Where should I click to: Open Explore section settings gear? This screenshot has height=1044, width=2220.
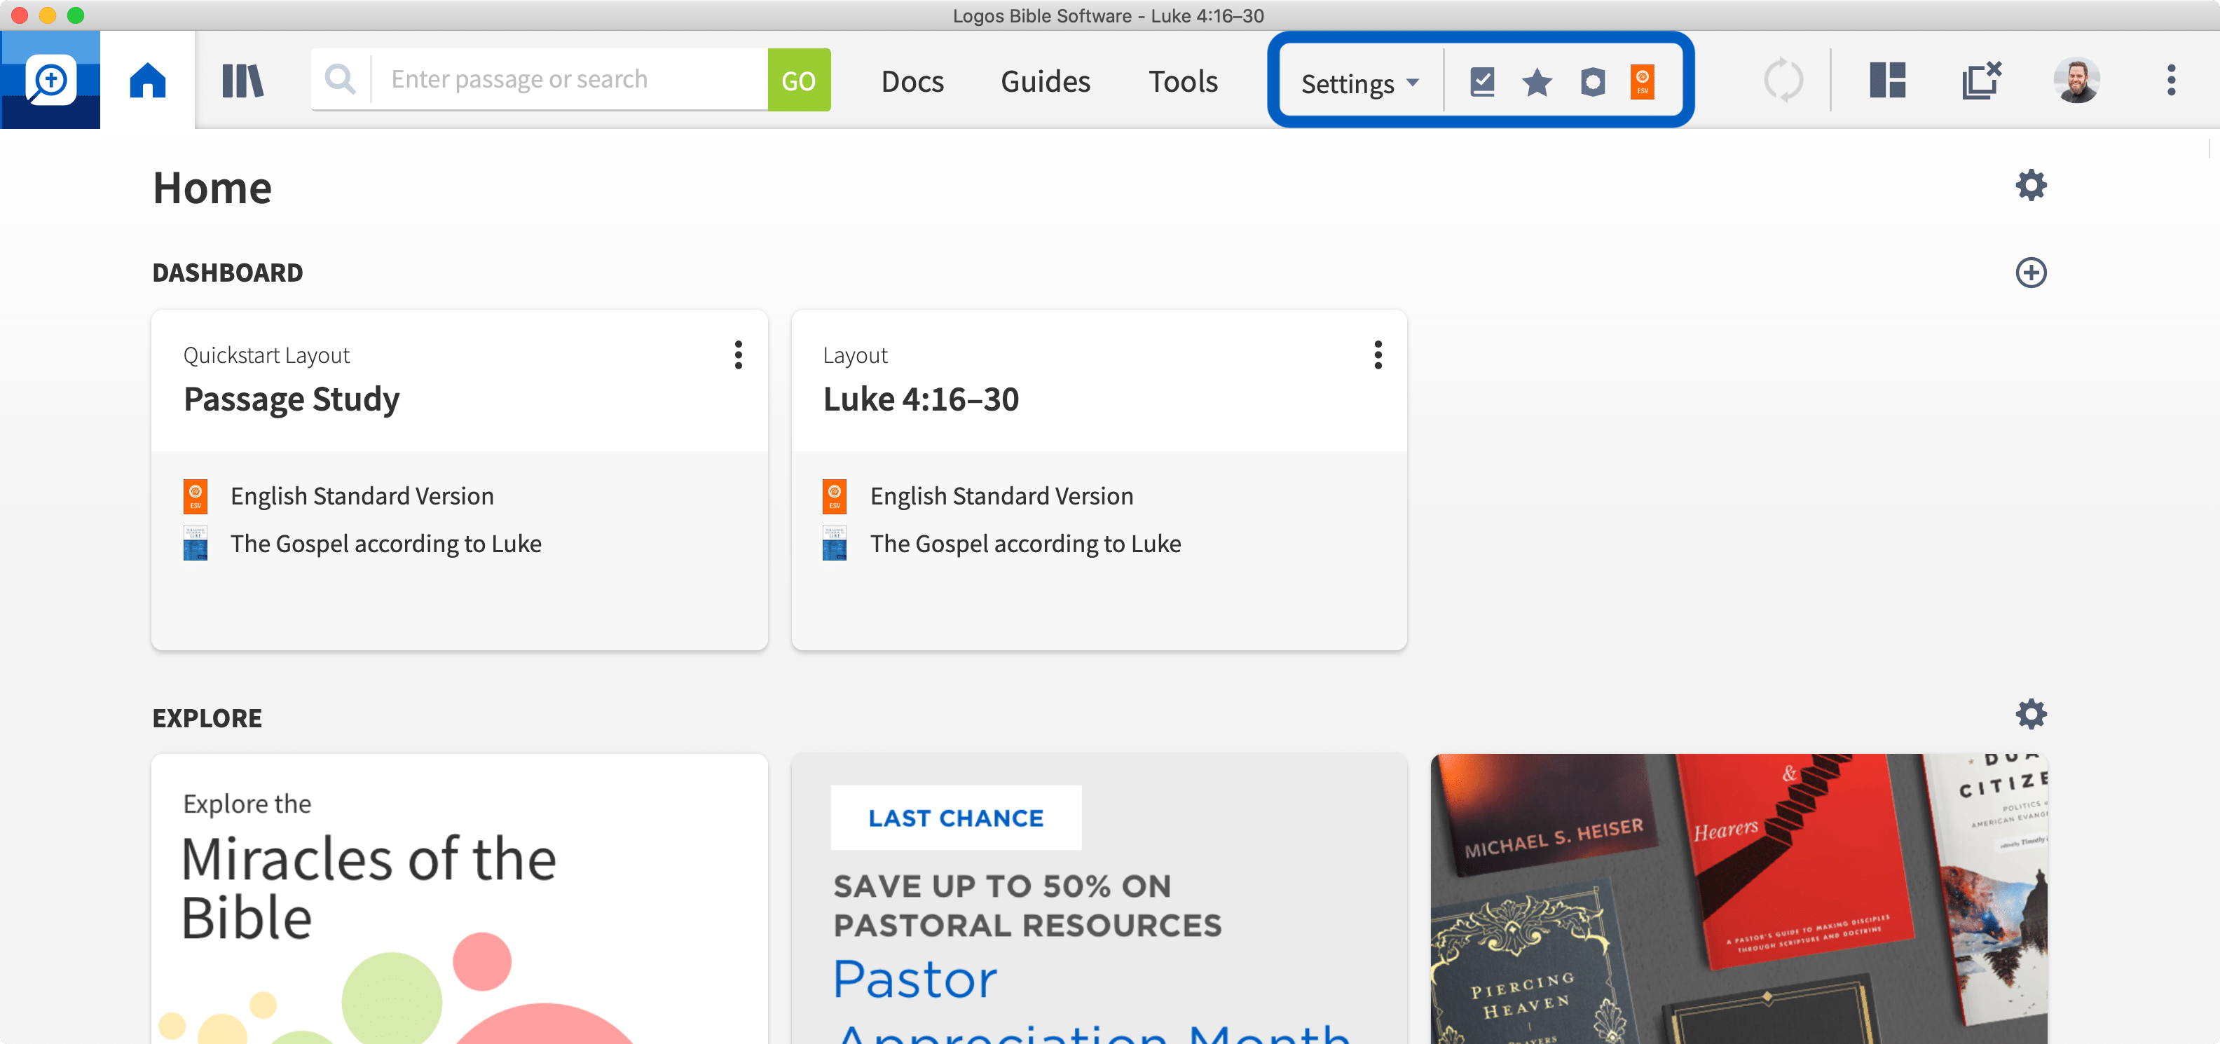click(2030, 714)
